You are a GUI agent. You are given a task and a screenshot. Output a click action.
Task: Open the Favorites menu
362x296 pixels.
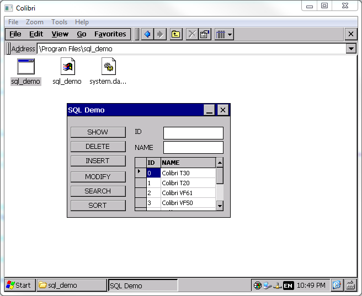(x=110, y=34)
